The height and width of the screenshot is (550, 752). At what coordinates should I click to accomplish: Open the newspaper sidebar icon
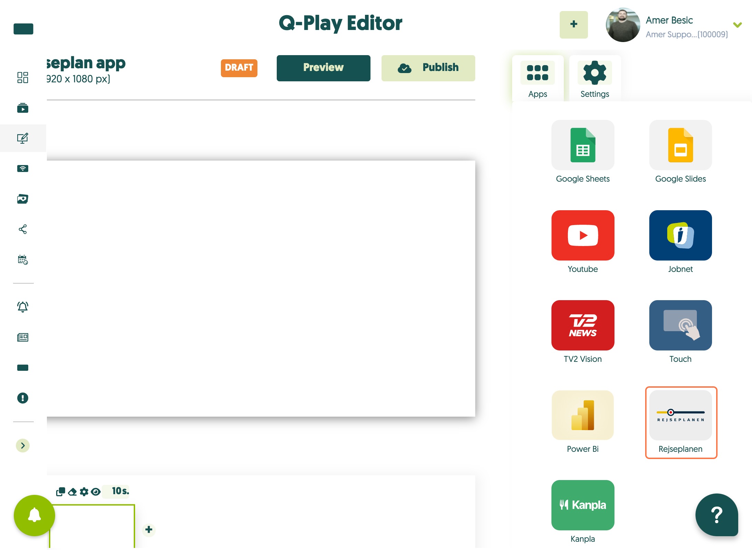pos(23,337)
